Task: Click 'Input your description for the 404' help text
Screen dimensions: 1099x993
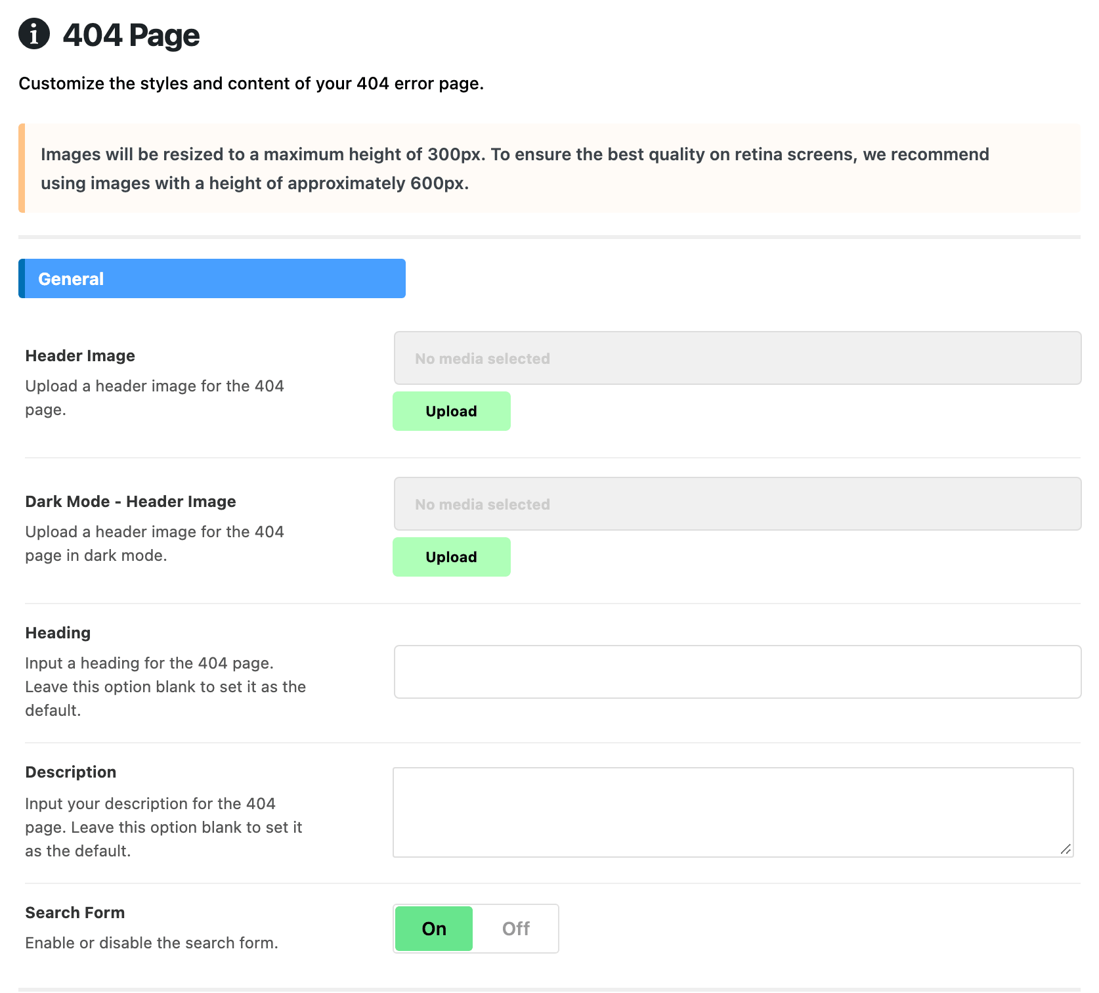Action: click(x=163, y=827)
